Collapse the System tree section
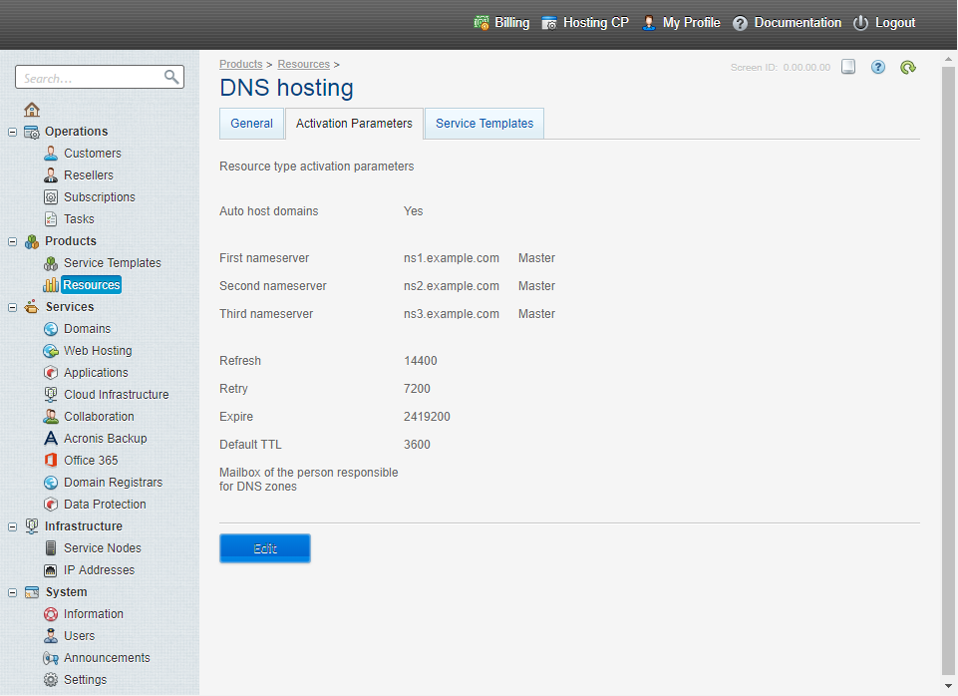Image resolution: width=958 pixels, height=696 pixels. coord(12,592)
